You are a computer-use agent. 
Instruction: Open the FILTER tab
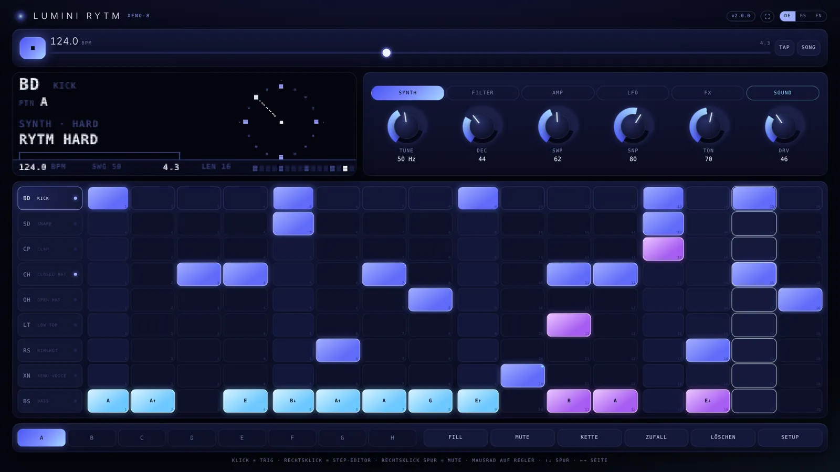[482, 93]
